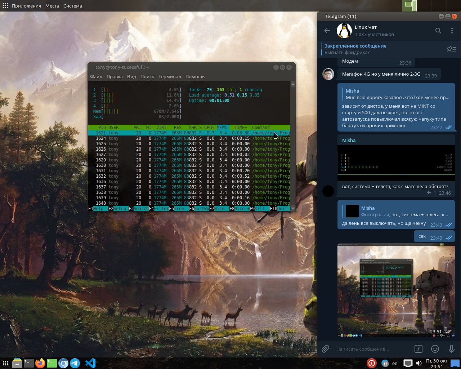
Task: Open the Linux Чат penguin avatar
Action: (344, 31)
